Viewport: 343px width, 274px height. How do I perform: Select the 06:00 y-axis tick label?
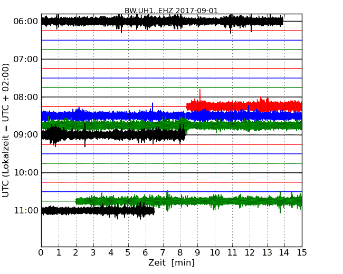25,22
